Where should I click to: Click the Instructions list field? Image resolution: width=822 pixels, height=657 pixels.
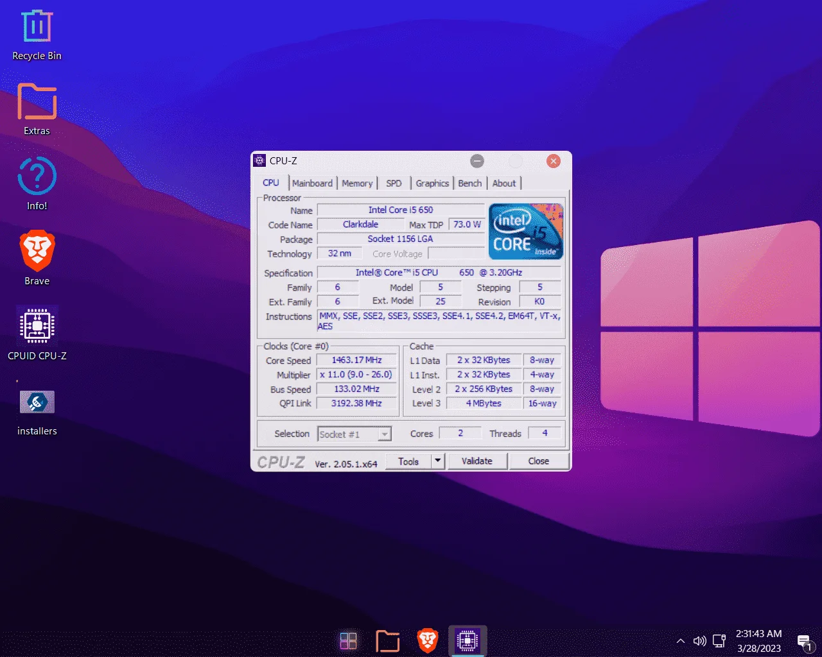[440, 321]
